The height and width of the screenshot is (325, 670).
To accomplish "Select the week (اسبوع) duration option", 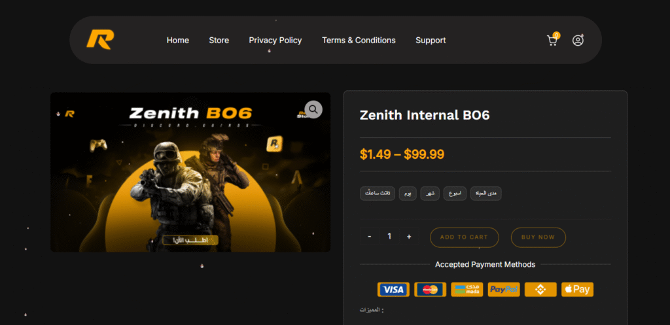I will (x=455, y=194).
